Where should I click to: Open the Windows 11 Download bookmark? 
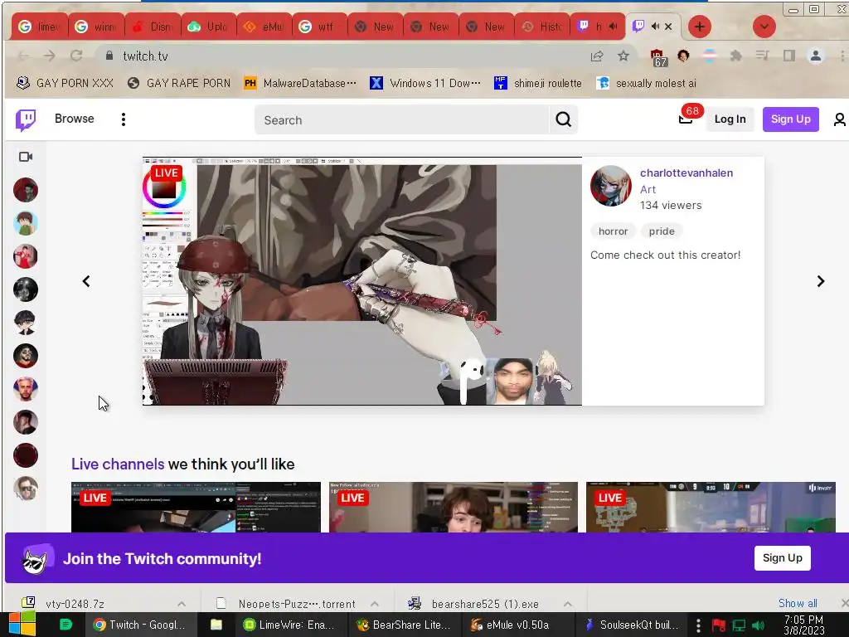pos(425,84)
